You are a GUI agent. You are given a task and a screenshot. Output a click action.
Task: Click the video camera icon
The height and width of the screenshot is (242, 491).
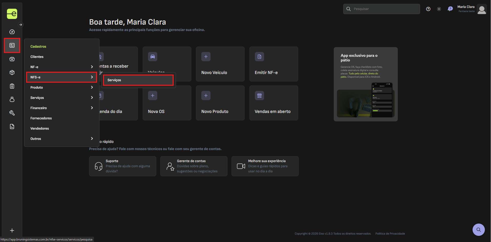[x=241, y=166]
